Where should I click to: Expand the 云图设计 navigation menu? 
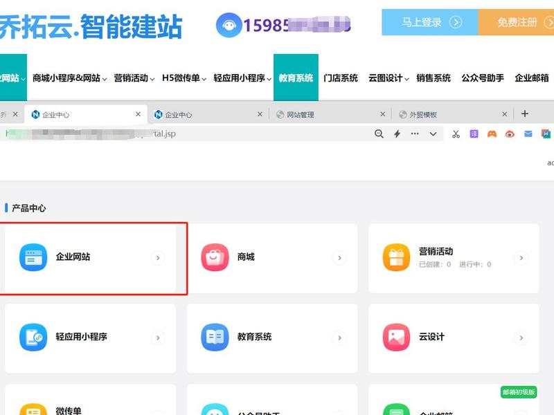388,78
